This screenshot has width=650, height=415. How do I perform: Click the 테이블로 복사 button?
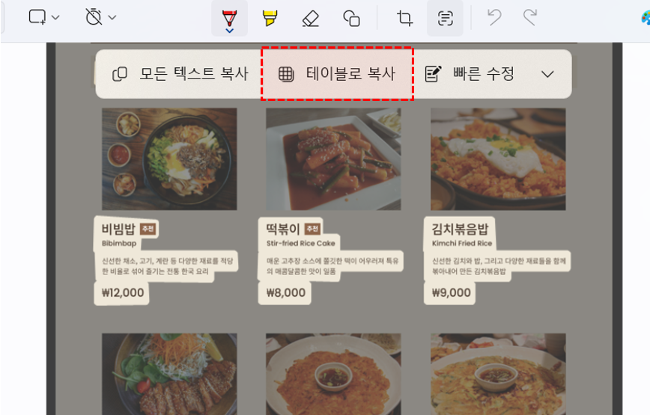pos(337,73)
